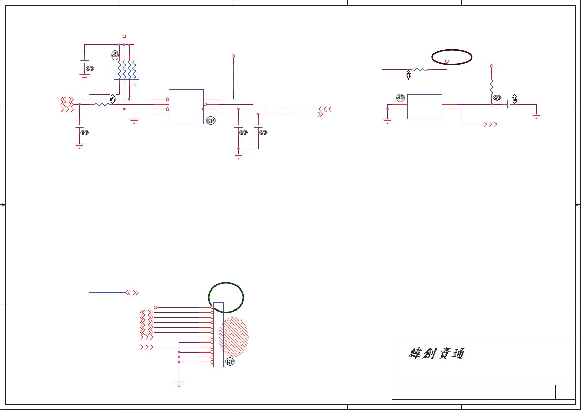This screenshot has width=581, height=410.
Task: Select the red hatched ellipse beside the connector
Action: [233, 337]
